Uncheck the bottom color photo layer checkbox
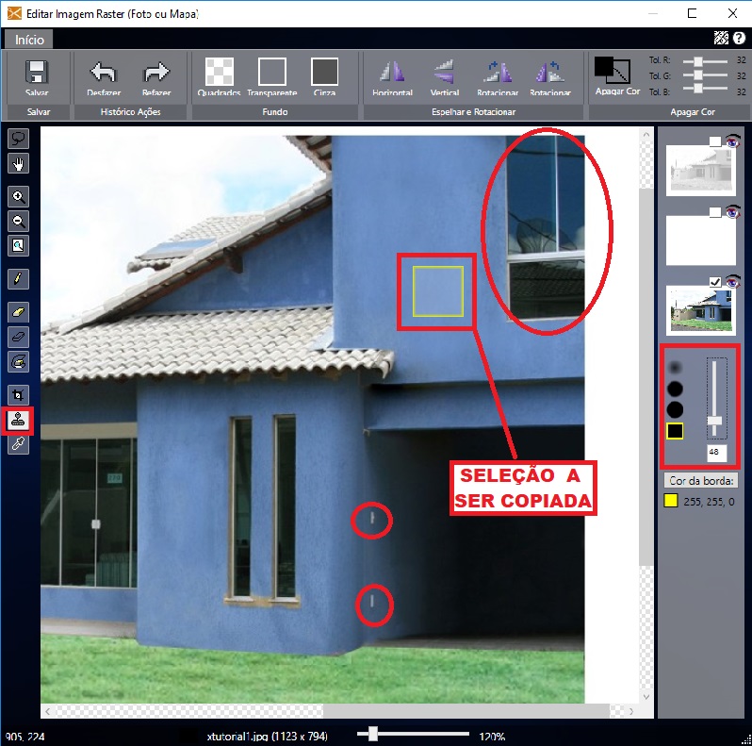 point(715,282)
